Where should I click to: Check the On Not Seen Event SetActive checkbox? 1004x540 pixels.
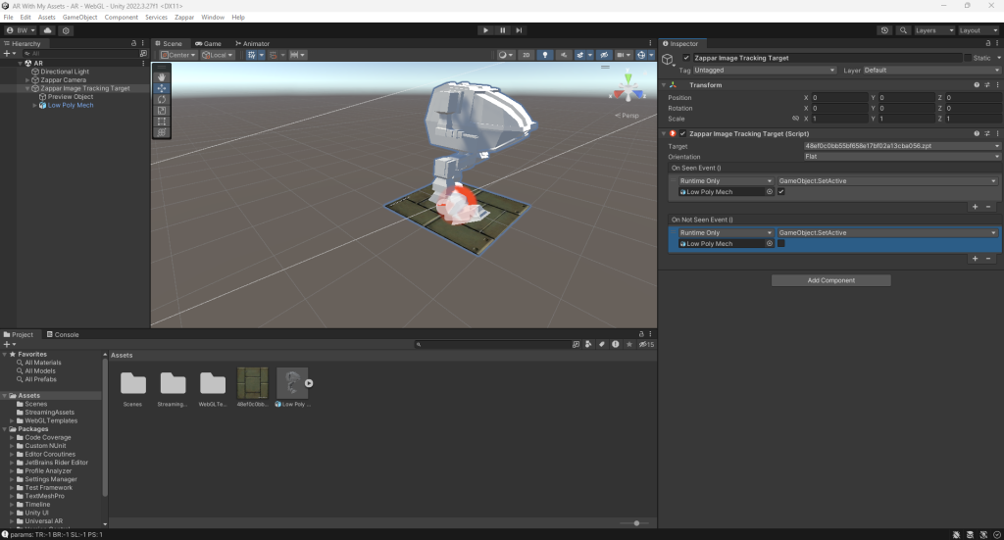tap(781, 243)
